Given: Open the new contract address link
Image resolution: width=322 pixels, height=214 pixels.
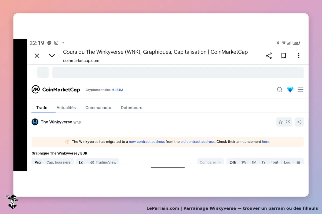Looking at the screenshot, I should pyautogui.click(x=147, y=142).
